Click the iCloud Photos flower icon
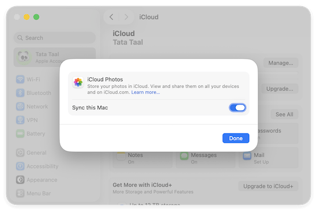Viewport: 317px width, 211px height. pos(78,82)
